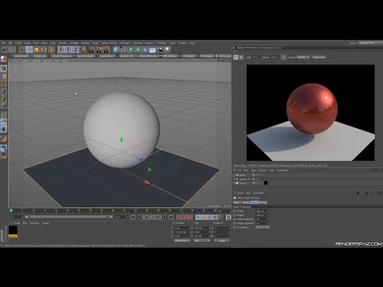Click the Undo arrow icon

coord(5,49)
